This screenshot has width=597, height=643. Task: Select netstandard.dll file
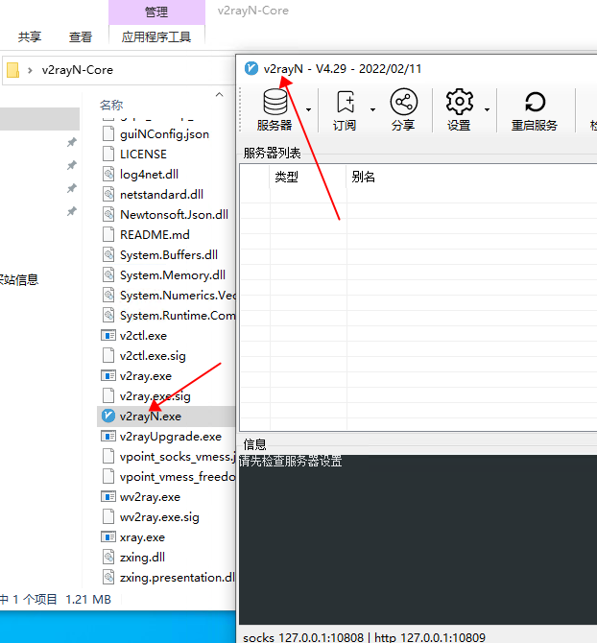point(161,195)
